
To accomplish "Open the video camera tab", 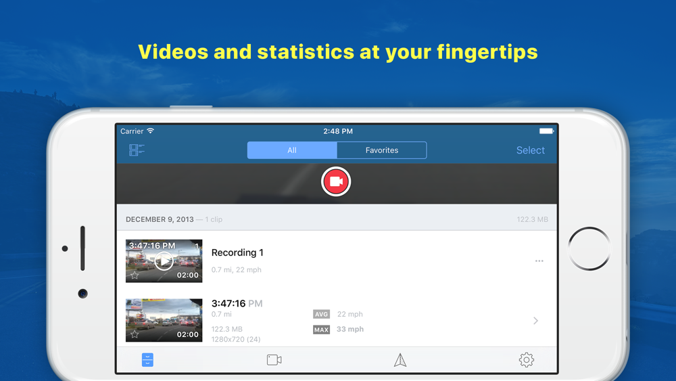I will point(274,360).
